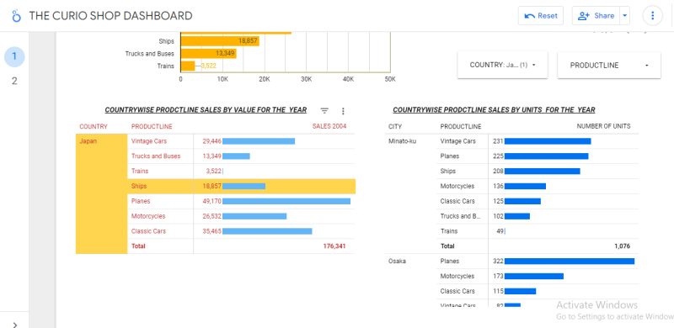
Task: Sort by SALES 2004 column header
Action: [x=329, y=127]
